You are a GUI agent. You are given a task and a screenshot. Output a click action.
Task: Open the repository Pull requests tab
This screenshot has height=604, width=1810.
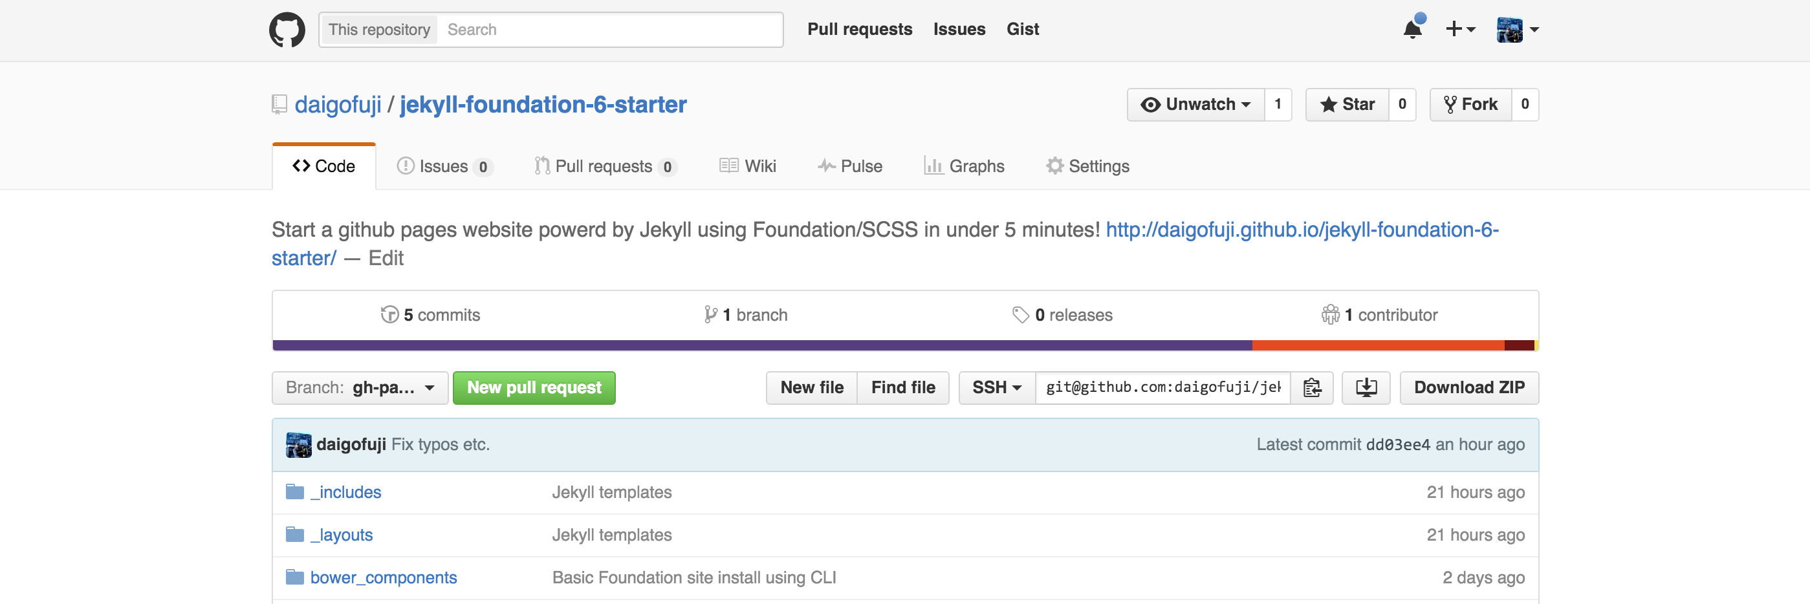[x=605, y=166]
